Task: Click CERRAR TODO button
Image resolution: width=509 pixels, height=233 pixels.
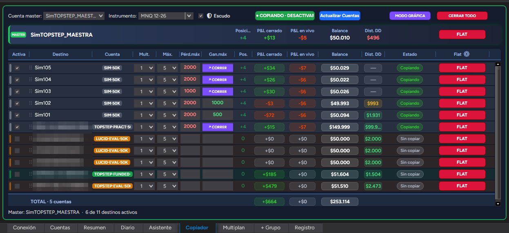Action: point(462,16)
